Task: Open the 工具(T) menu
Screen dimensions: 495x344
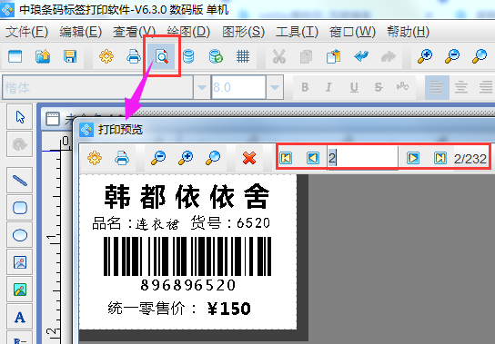Action: [297, 32]
